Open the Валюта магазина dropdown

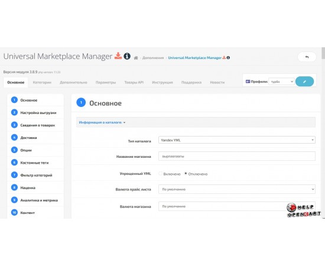tap(237, 206)
